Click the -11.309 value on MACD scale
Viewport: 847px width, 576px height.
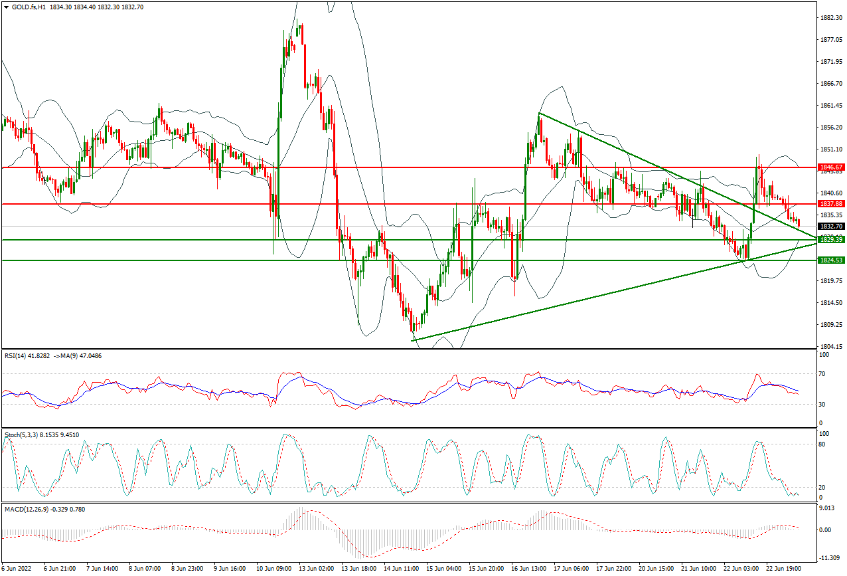tap(830, 558)
